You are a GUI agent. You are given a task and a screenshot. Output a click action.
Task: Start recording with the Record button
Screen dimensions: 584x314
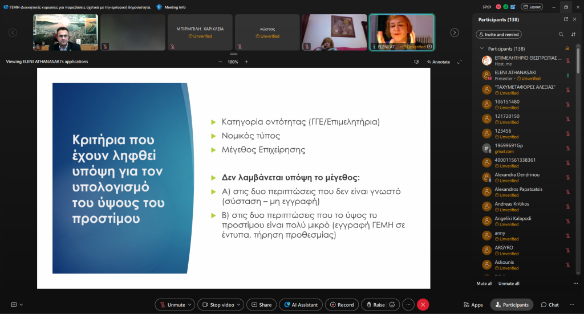[x=342, y=305]
